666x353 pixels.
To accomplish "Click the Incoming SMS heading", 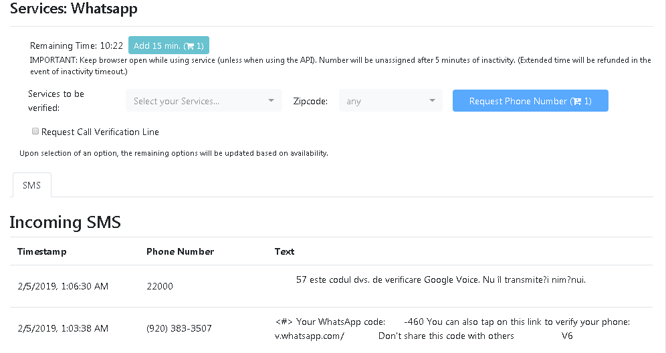I will [66, 222].
